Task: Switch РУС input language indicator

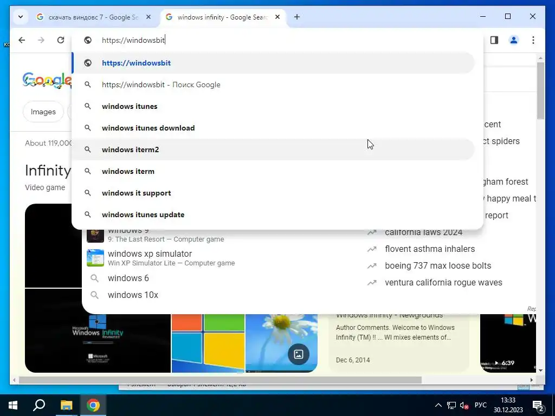Action: pos(480,405)
